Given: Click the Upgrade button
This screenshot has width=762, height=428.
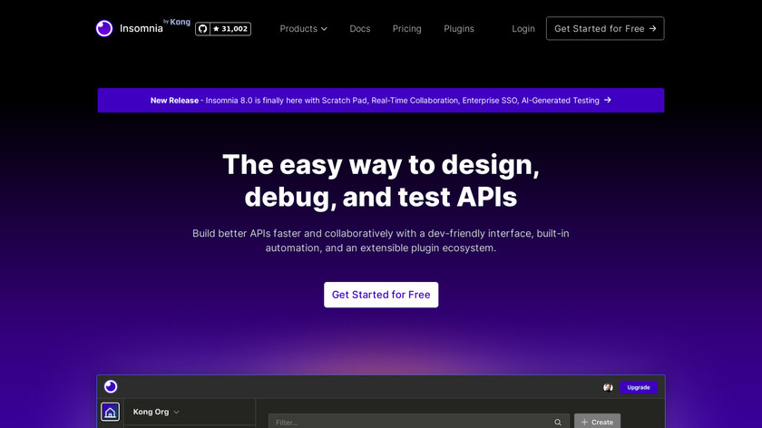Looking at the screenshot, I should pyautogui.click(x=639, y=387).
